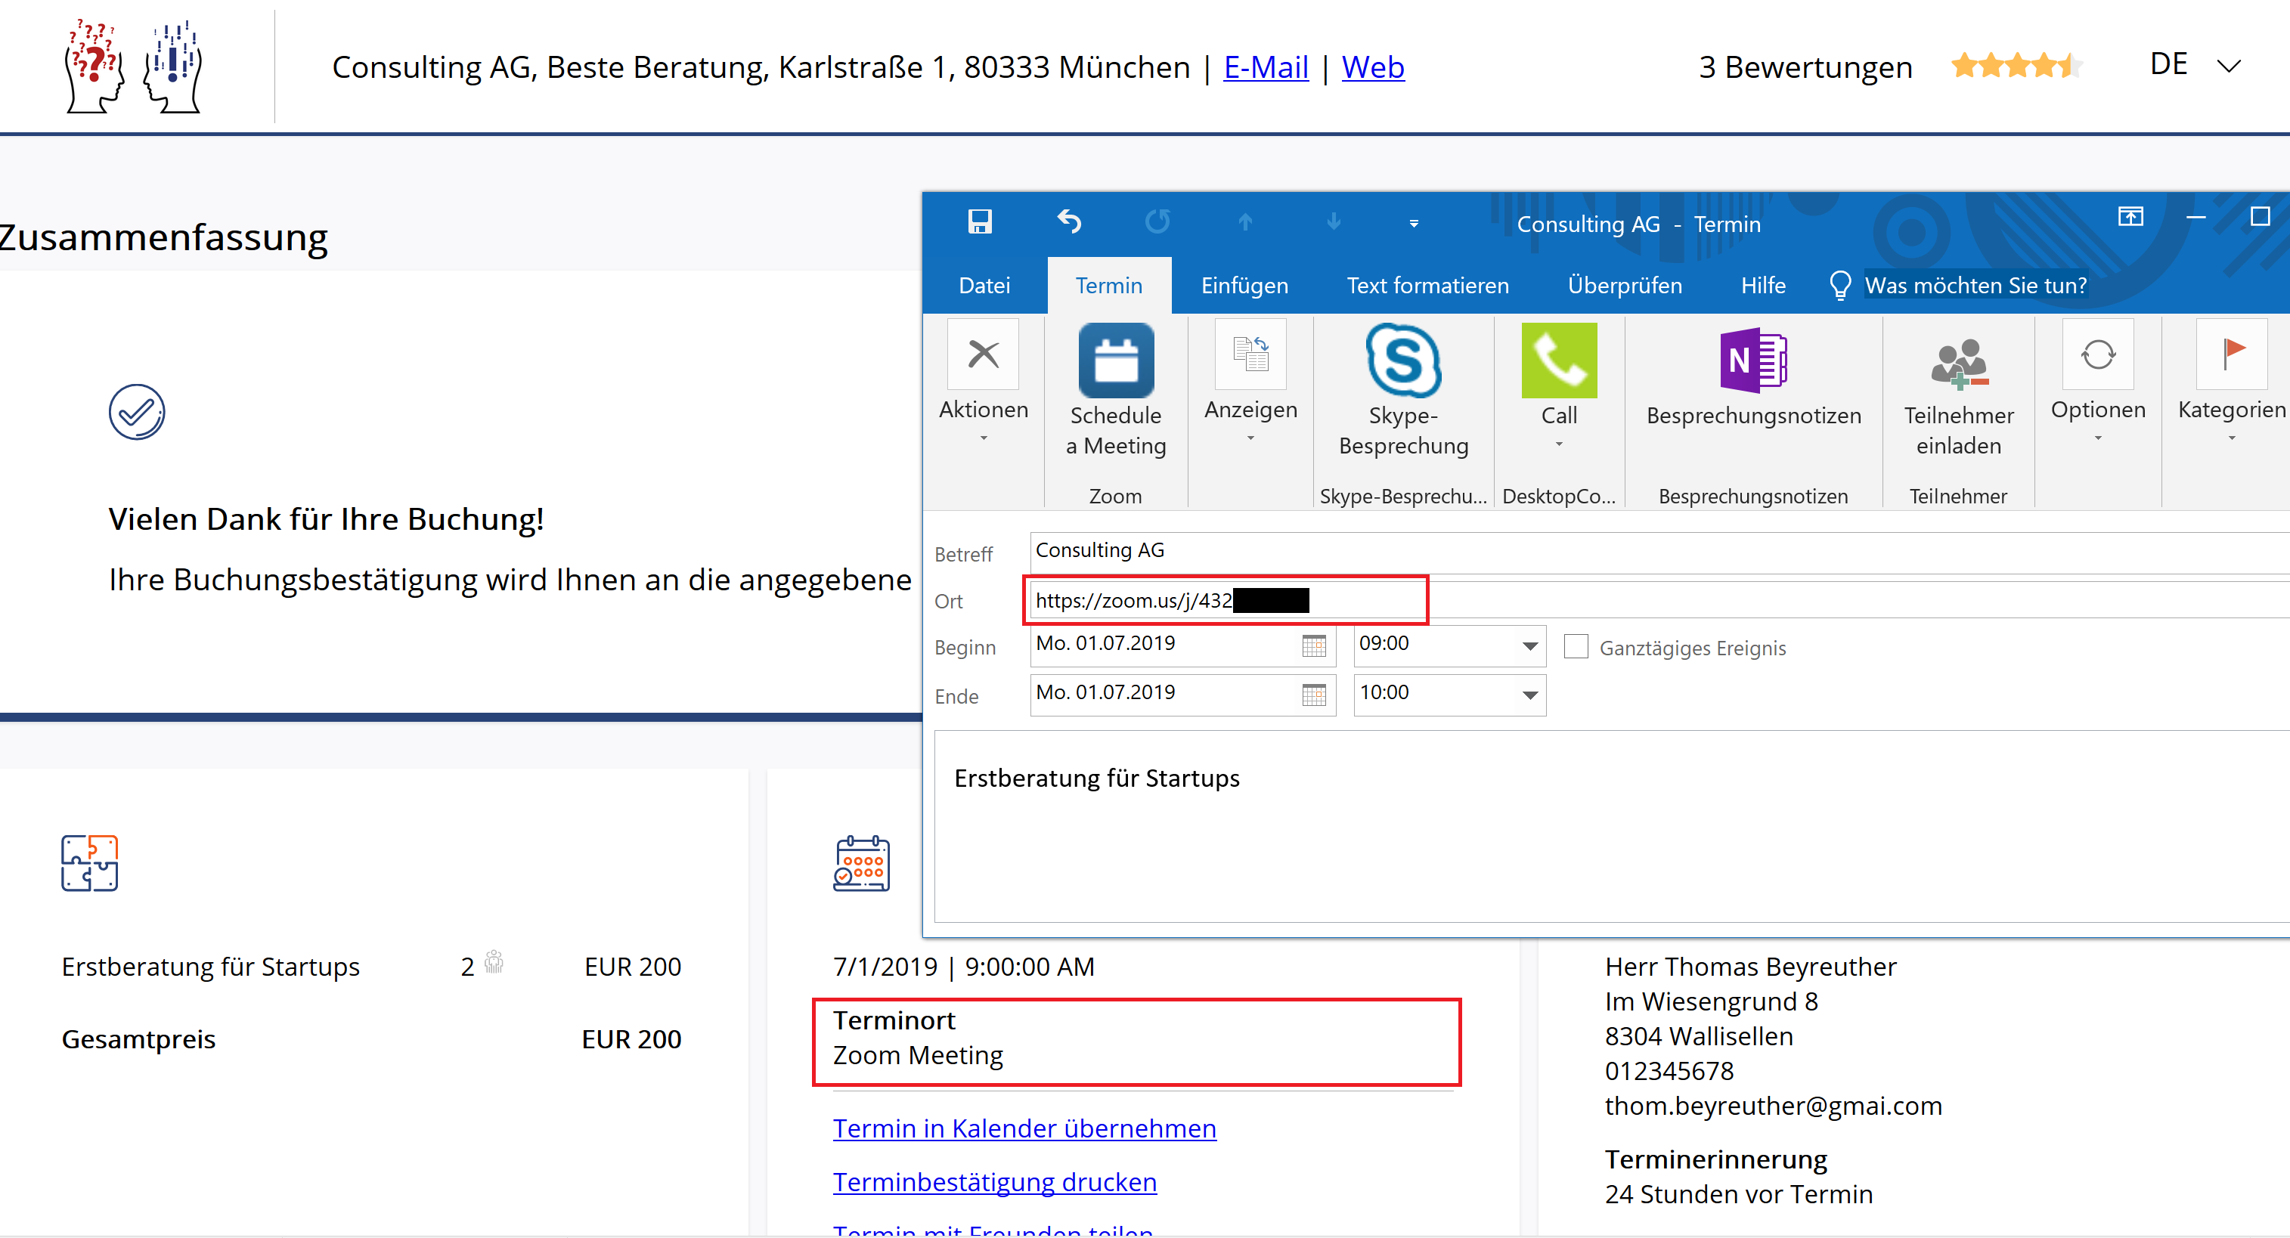Open the Anzeigen ribbon dropdown

click(1250, 381)
